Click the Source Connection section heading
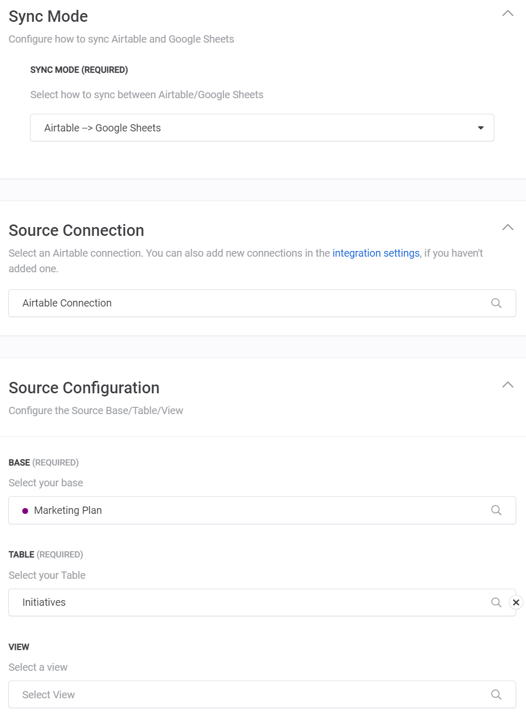The image size is (526, 717). click(76, 230)
